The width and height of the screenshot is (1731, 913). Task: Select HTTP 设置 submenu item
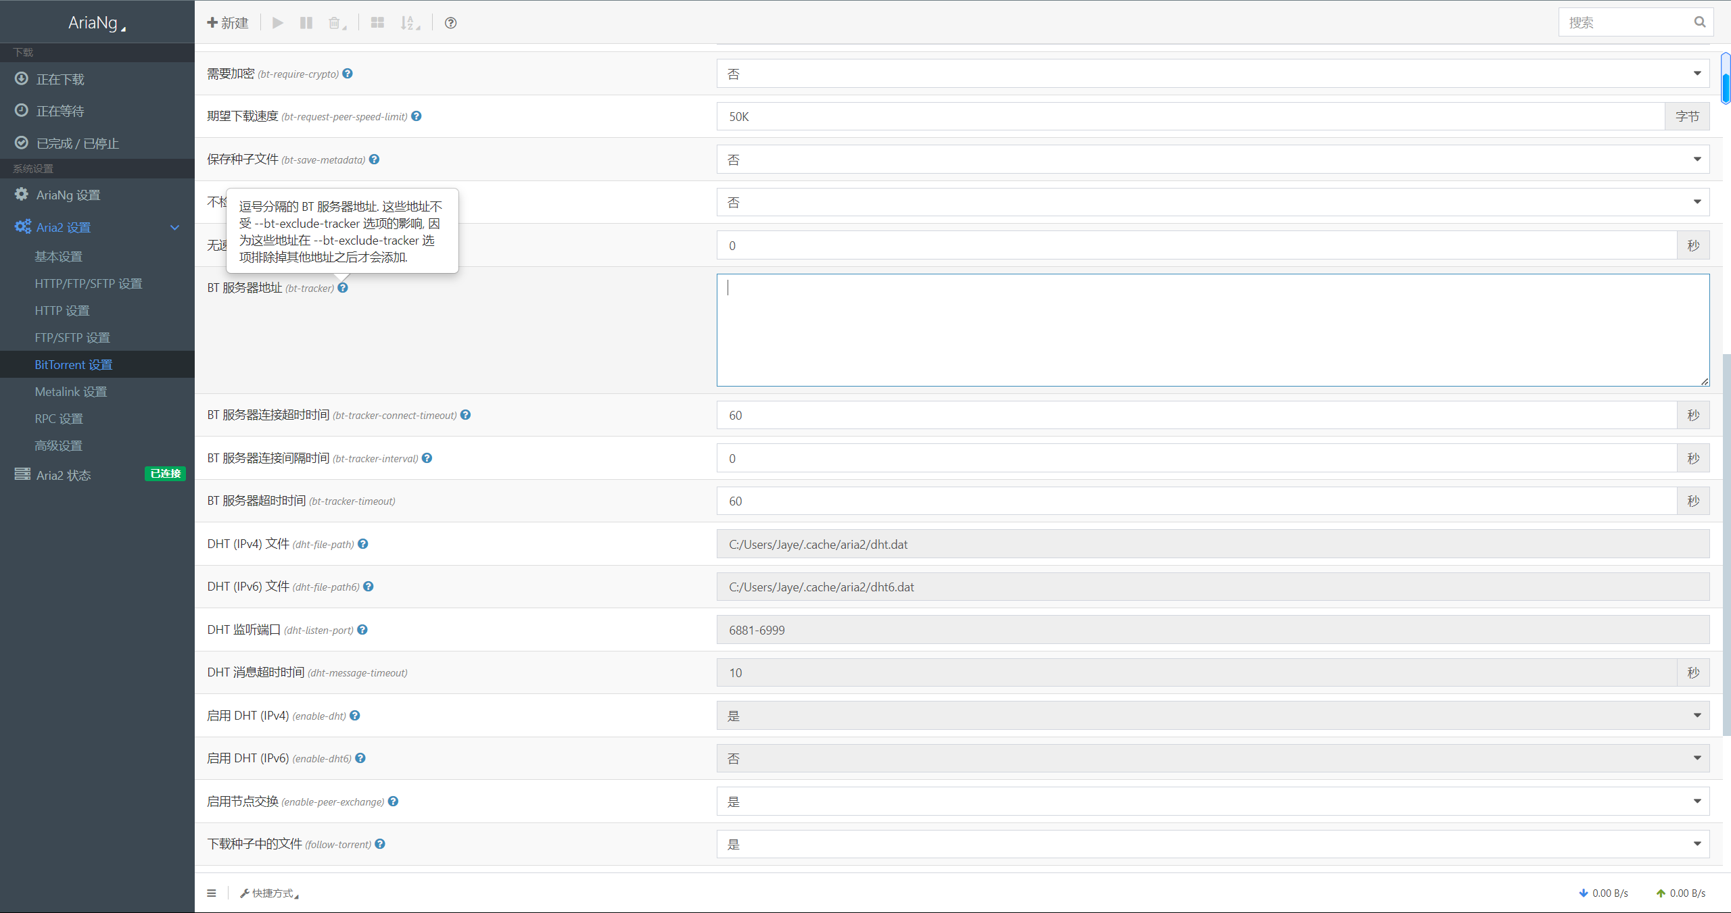pyautogui.click(x=97, y=311)
